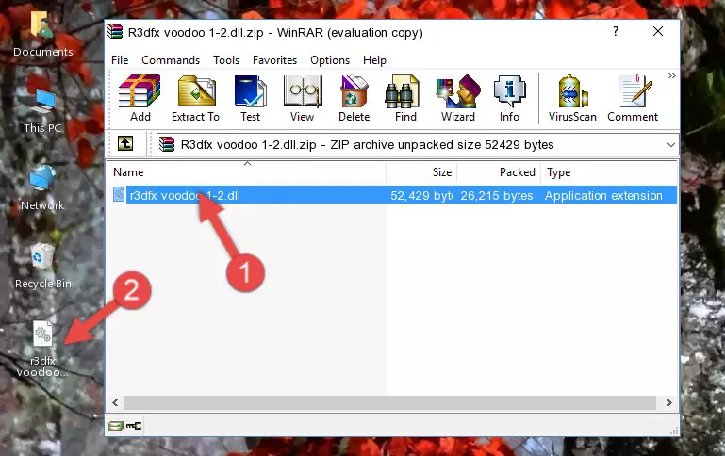725x456 pixels.
Task: Click the title bar question mark help button
Action: (616, 31)
